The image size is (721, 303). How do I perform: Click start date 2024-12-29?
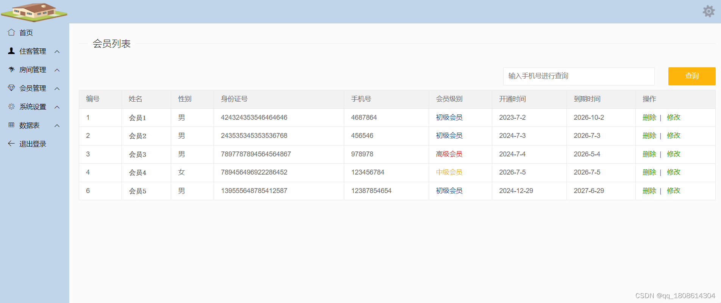coord(516,191)
